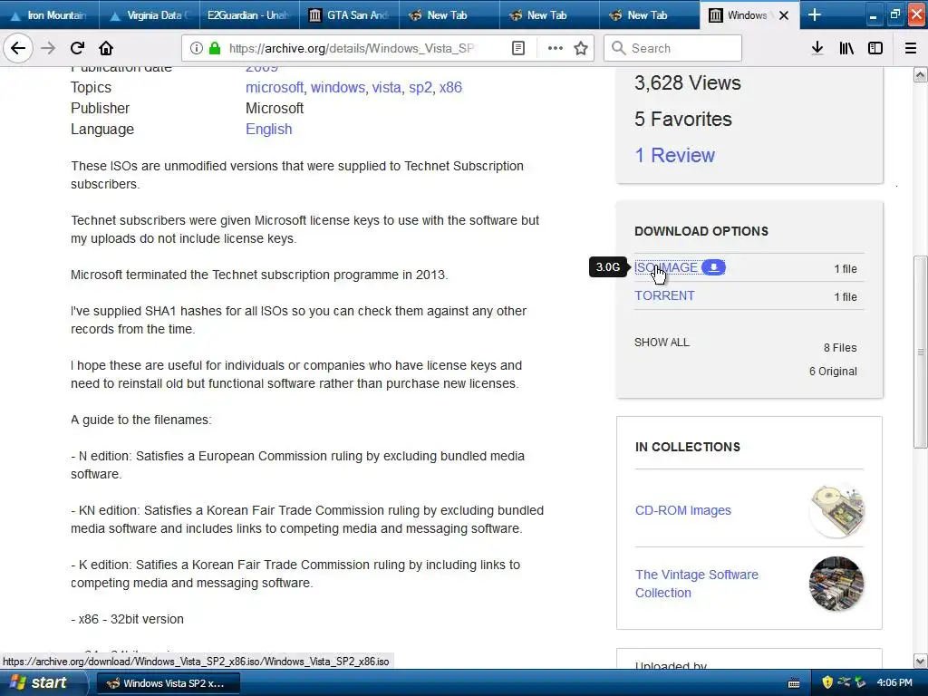Switch to the first New Tab

(449, 14)
